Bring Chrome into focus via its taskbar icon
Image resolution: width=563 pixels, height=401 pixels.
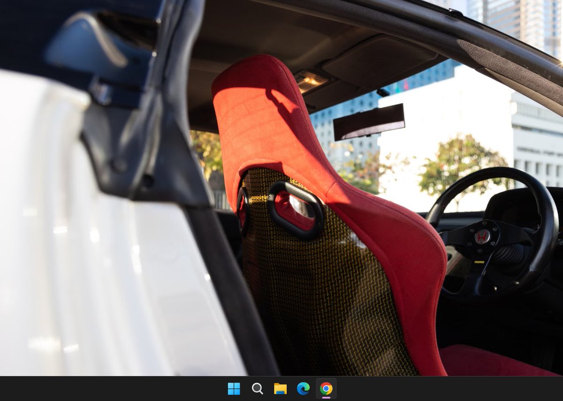click(327, 389)
